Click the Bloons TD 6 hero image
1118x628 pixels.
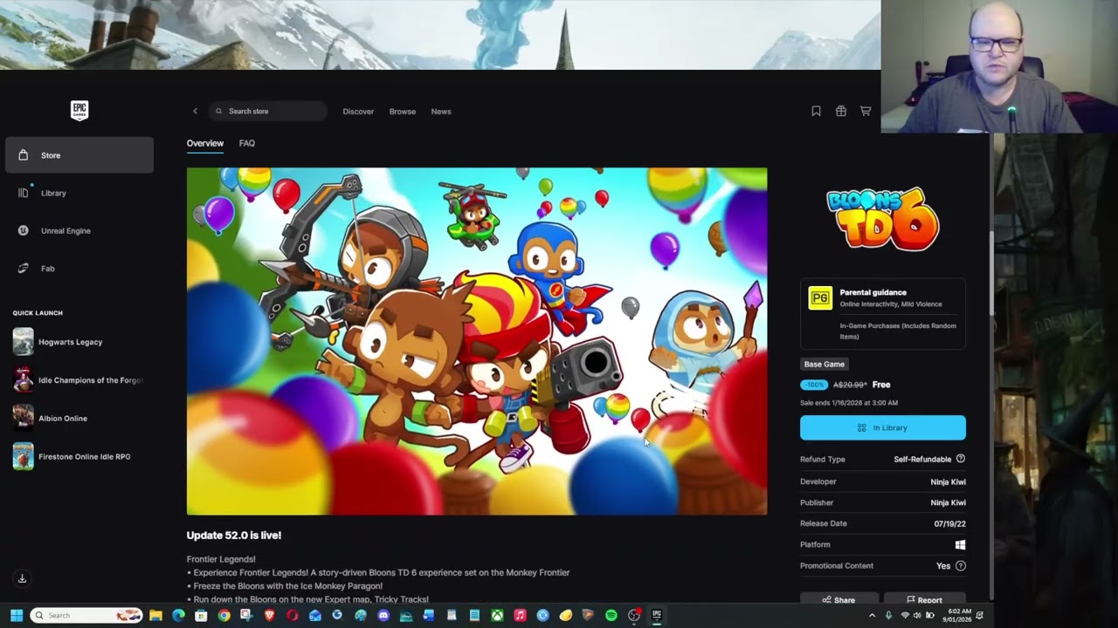coord(477,341)
